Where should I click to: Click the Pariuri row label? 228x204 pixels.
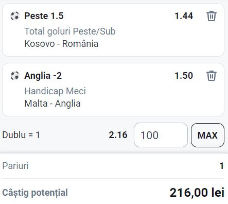click(x=15, y=166)
